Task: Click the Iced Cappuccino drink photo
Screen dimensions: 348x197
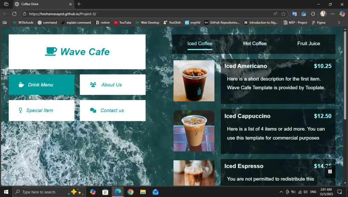Action: click(x=194, y=131)
